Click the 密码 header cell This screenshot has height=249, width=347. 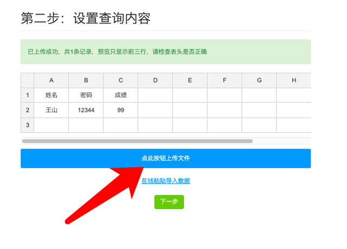click(86, 95)
